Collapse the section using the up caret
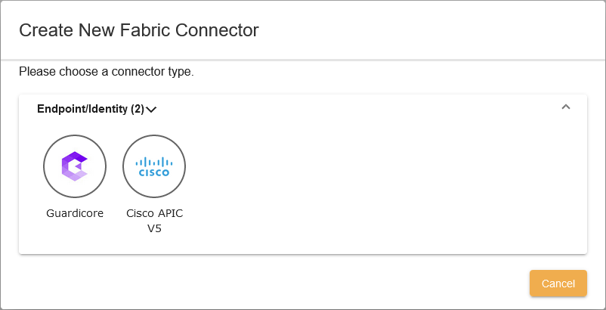Viewport: 606px width, 310px height. (566, 107)
